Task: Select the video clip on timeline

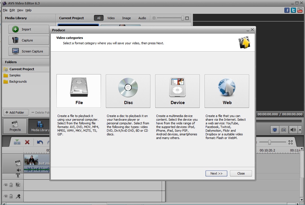Action: [x=37, y=160]
